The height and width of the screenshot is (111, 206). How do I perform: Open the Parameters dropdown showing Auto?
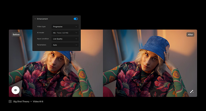click(65, 45)
